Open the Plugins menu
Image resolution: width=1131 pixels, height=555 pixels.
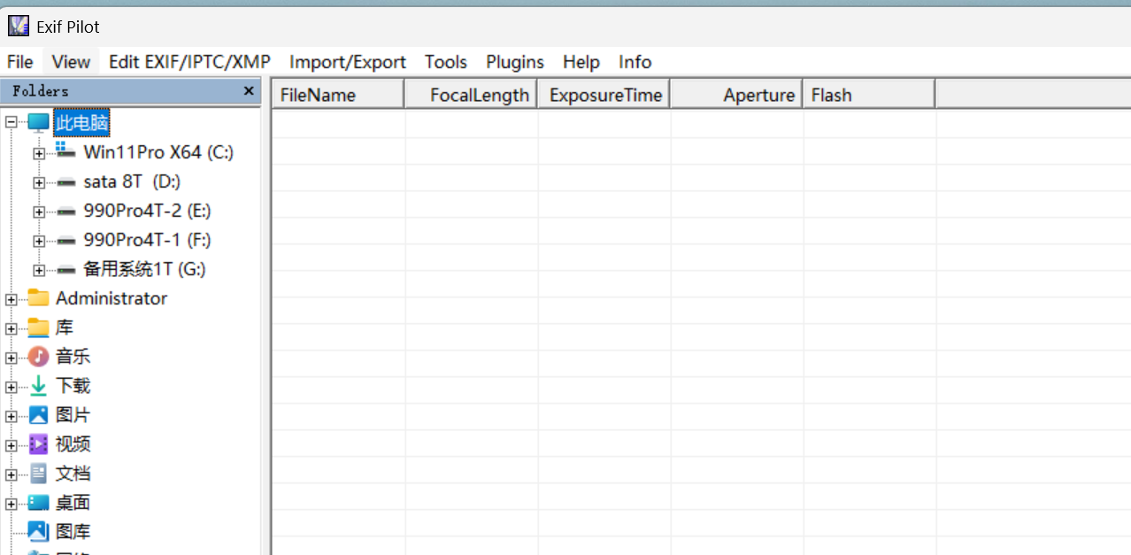(514, 62)
